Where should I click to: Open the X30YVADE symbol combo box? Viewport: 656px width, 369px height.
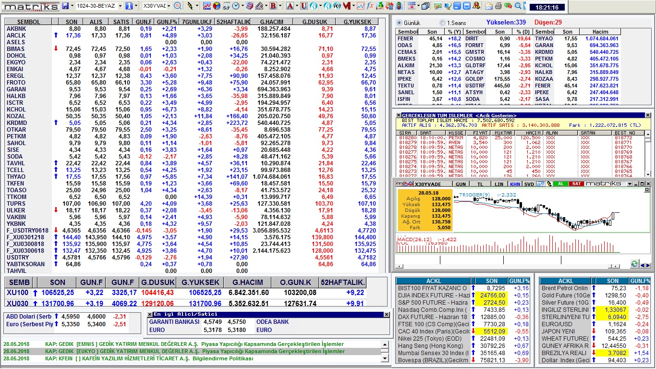pyautogui.click(x=157, y=6)
